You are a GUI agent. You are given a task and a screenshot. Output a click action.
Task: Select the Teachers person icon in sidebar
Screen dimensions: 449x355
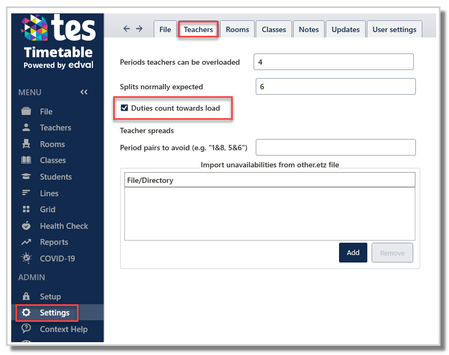click(26, 127)
